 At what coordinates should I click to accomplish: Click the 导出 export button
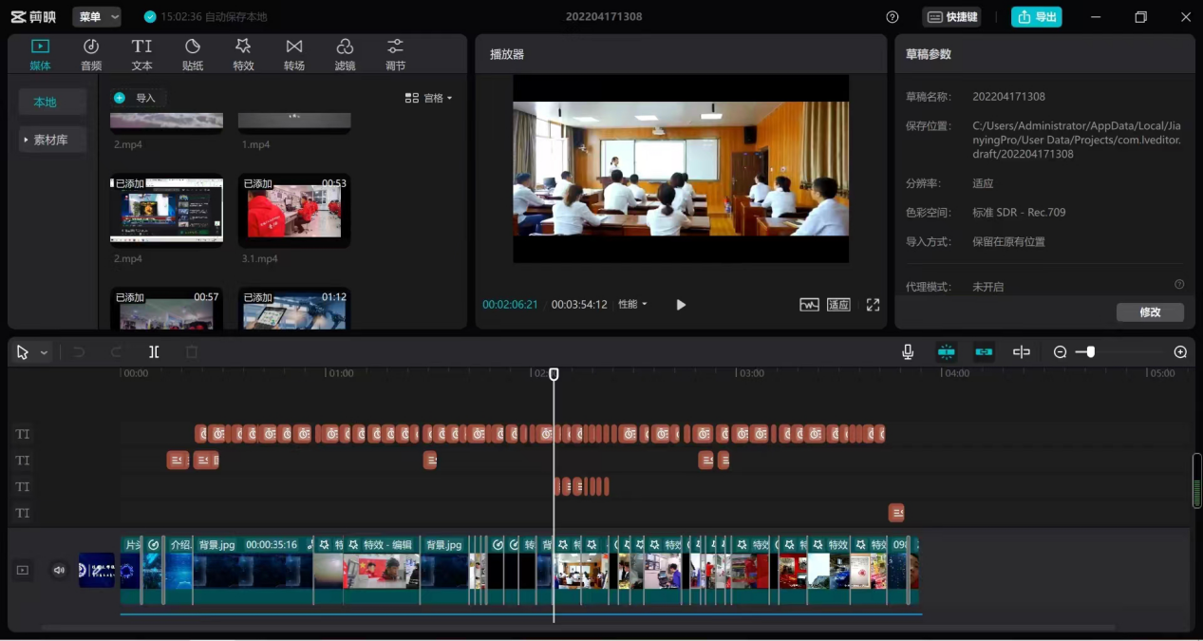(1036, 17)
